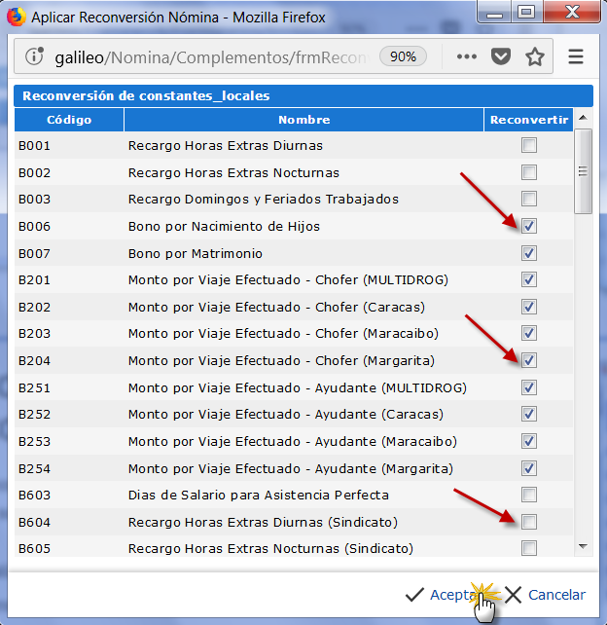Screen dimensions: 607x625
Task: Click the name 'Bono por Matrimonio'
Action: pos(196,253)
